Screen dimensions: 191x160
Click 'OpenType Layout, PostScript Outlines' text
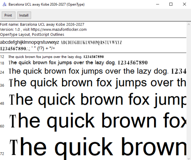[32, 34]
